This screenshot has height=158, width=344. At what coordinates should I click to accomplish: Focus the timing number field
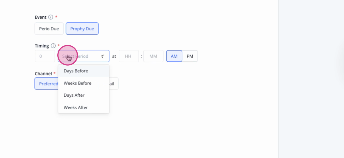click(45, 56)
